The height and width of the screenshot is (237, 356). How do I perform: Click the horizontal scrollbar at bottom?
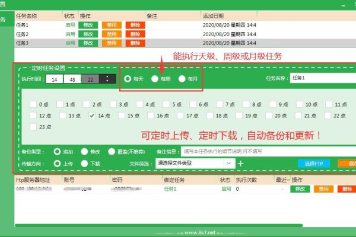coord(158,225)
